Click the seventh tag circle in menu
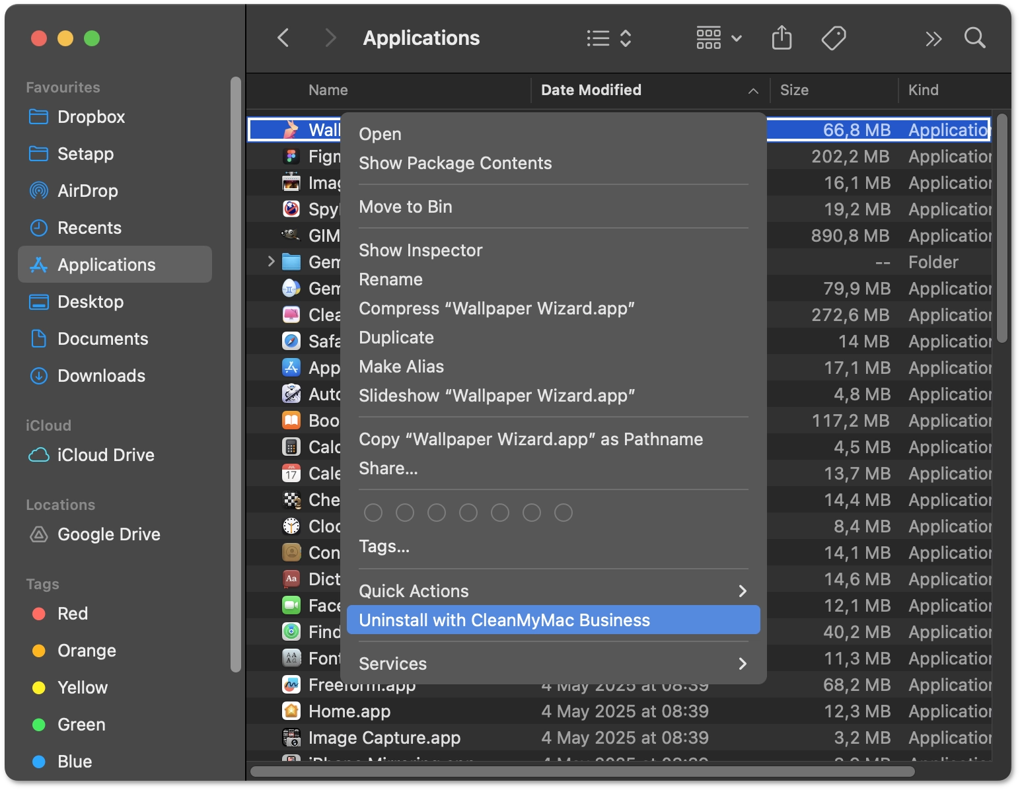This screenshot has width=1020, height=790. pyautogui.click(x=564, y=513)
